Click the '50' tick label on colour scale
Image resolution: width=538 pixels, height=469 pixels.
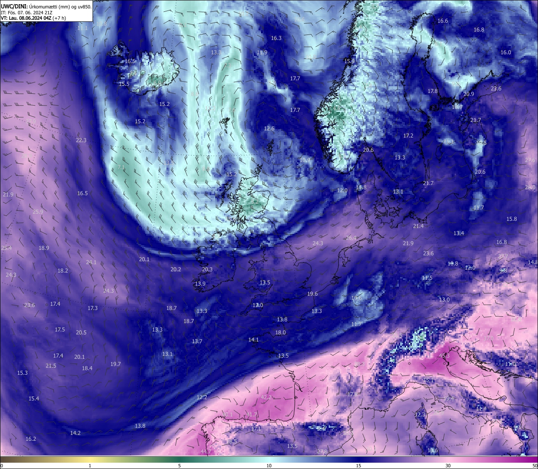534,466
